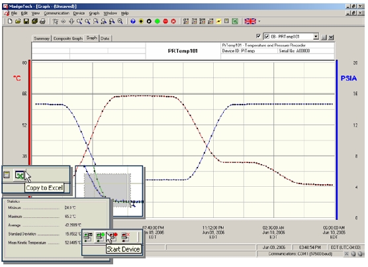Open a file via folder icon

(18, 21)
